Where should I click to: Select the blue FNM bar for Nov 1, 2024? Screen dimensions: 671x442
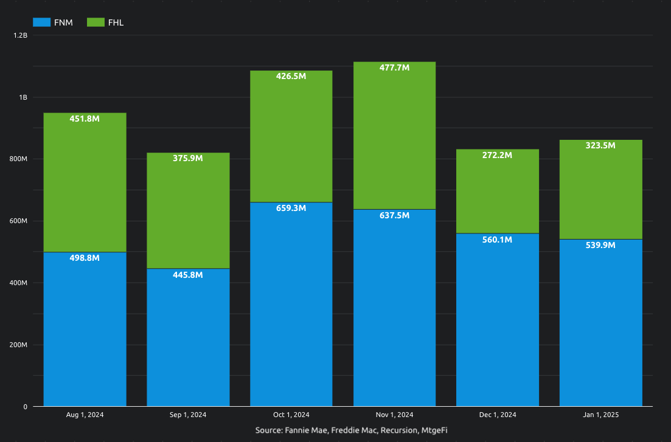(x=395, y=308)
